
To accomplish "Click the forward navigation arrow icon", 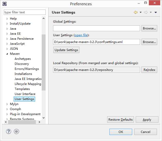I will (146, 12).
